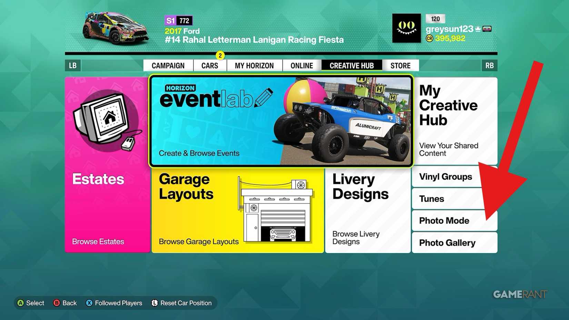Open the Photo Gallery

coord(455,243)
